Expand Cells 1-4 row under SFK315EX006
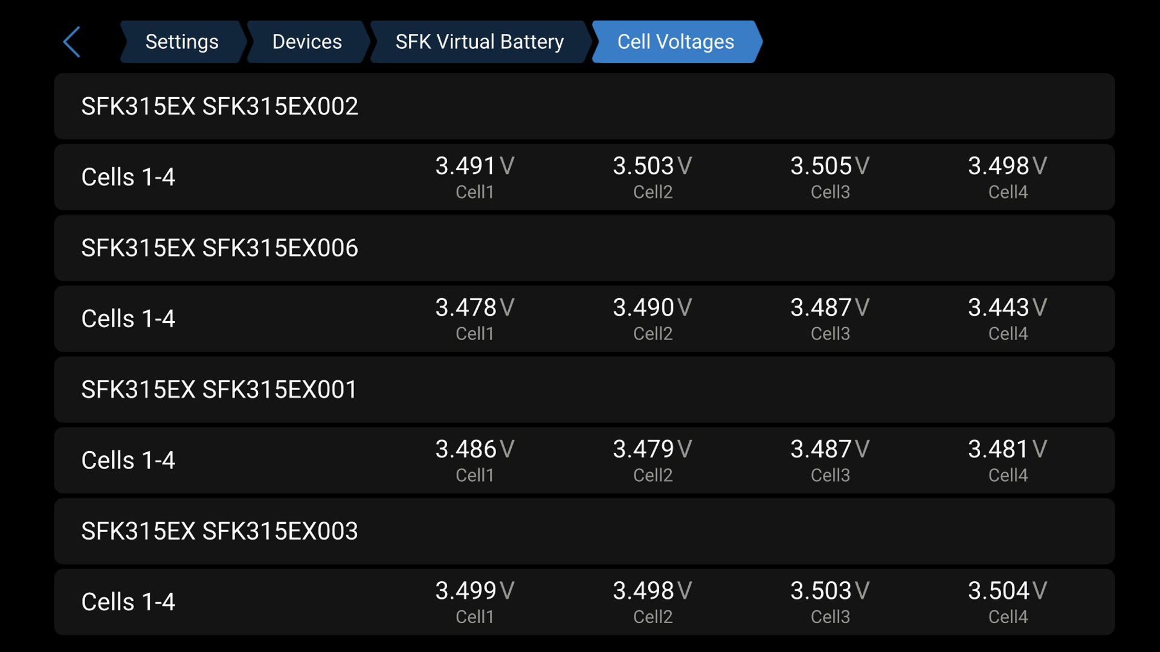Image resolution: width=1160 pixels, height=652 pixels. pyautogui.click(x=128, y=319)
